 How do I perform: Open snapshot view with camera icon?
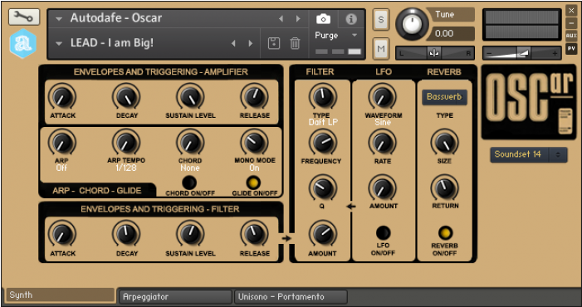coord(323,19)
